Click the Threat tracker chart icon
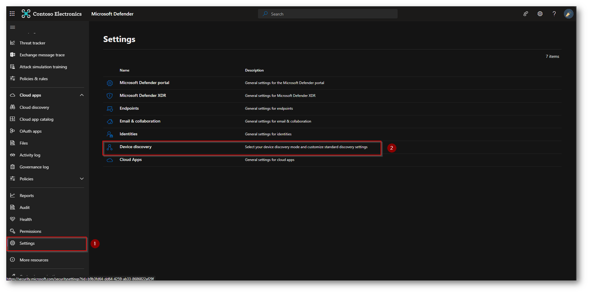This screenshot has height=293, width=589. pos(13,43)
